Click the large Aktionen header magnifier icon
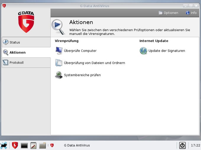 click(58, 27)
